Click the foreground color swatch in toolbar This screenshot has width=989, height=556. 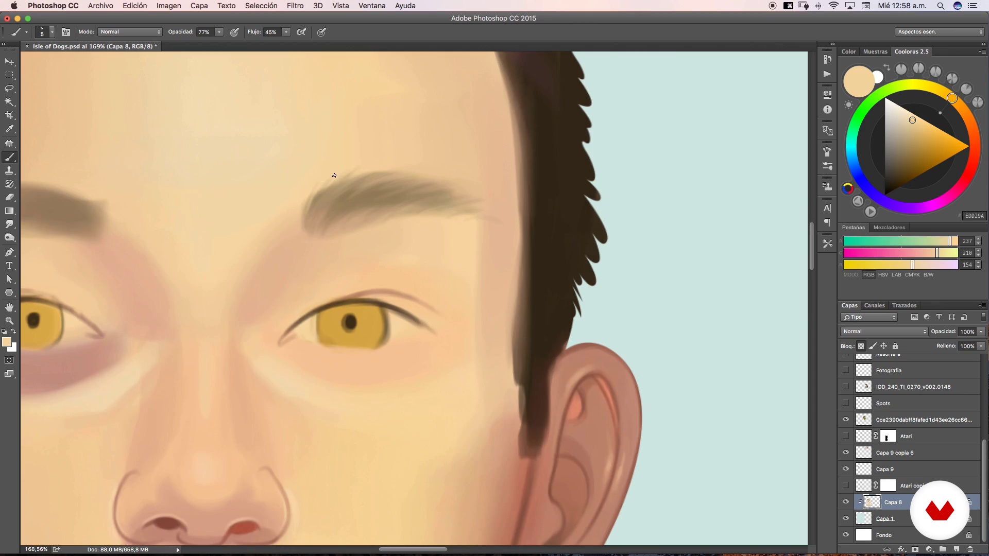[x=7, y=342]
